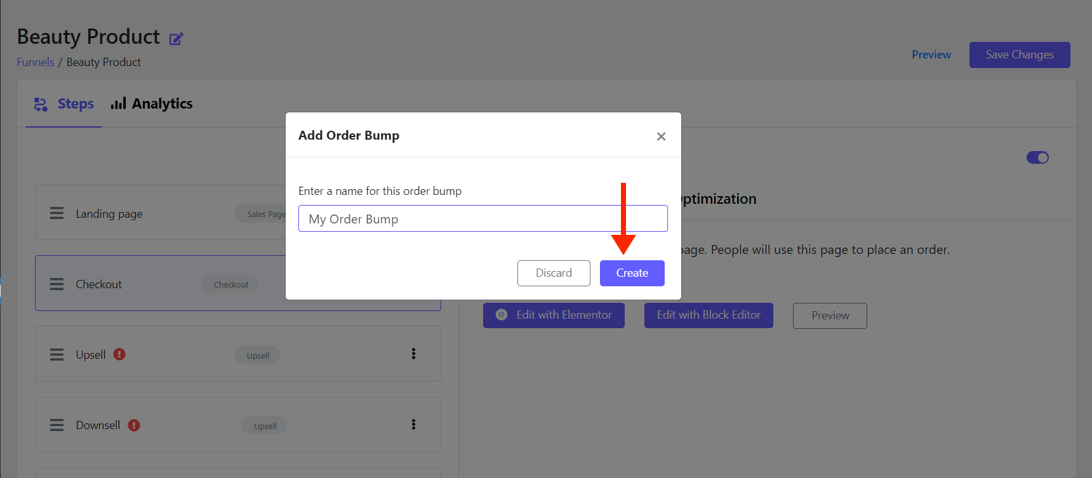Open the three-dot menu for Upsell step

point(413,354)
